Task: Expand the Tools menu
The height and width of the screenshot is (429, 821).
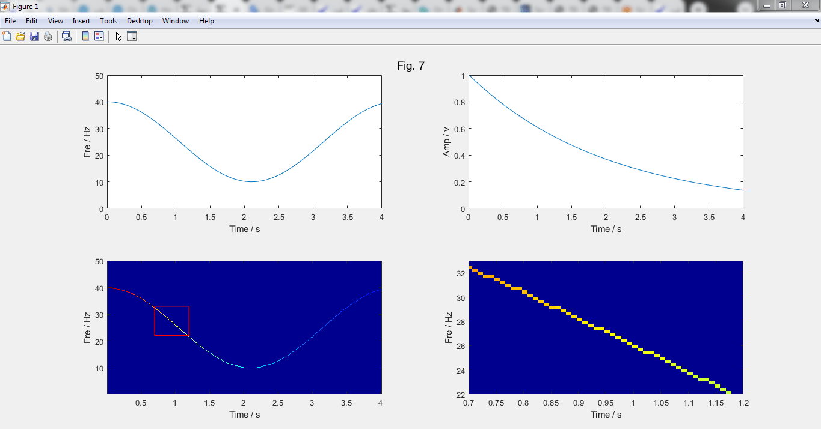Action: [109, 21]
